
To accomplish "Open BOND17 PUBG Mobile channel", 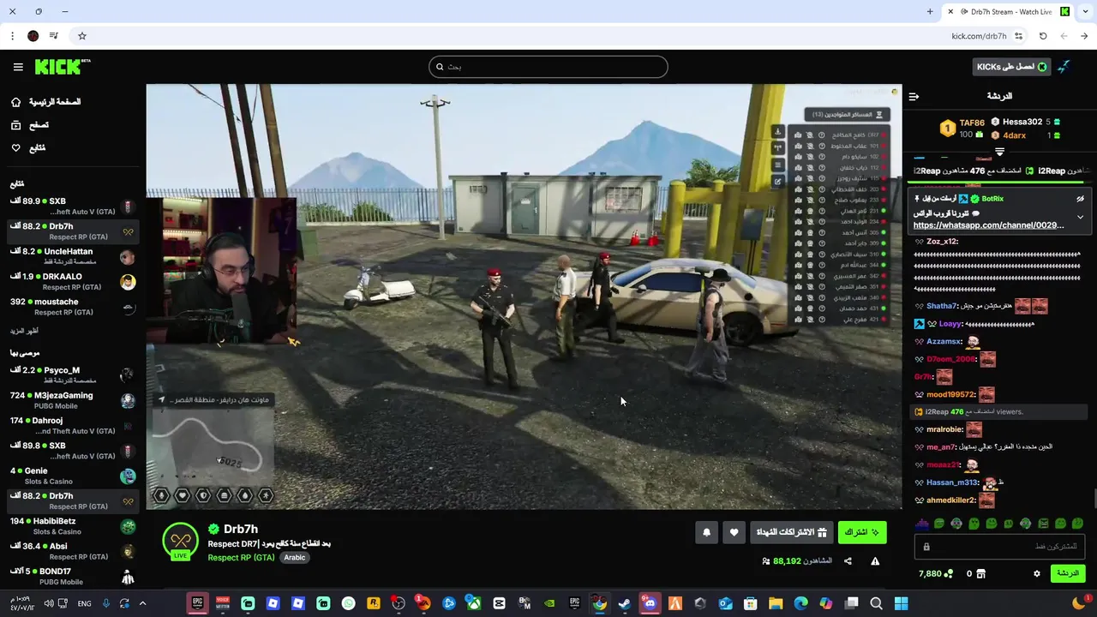I will tap(72, 576).
